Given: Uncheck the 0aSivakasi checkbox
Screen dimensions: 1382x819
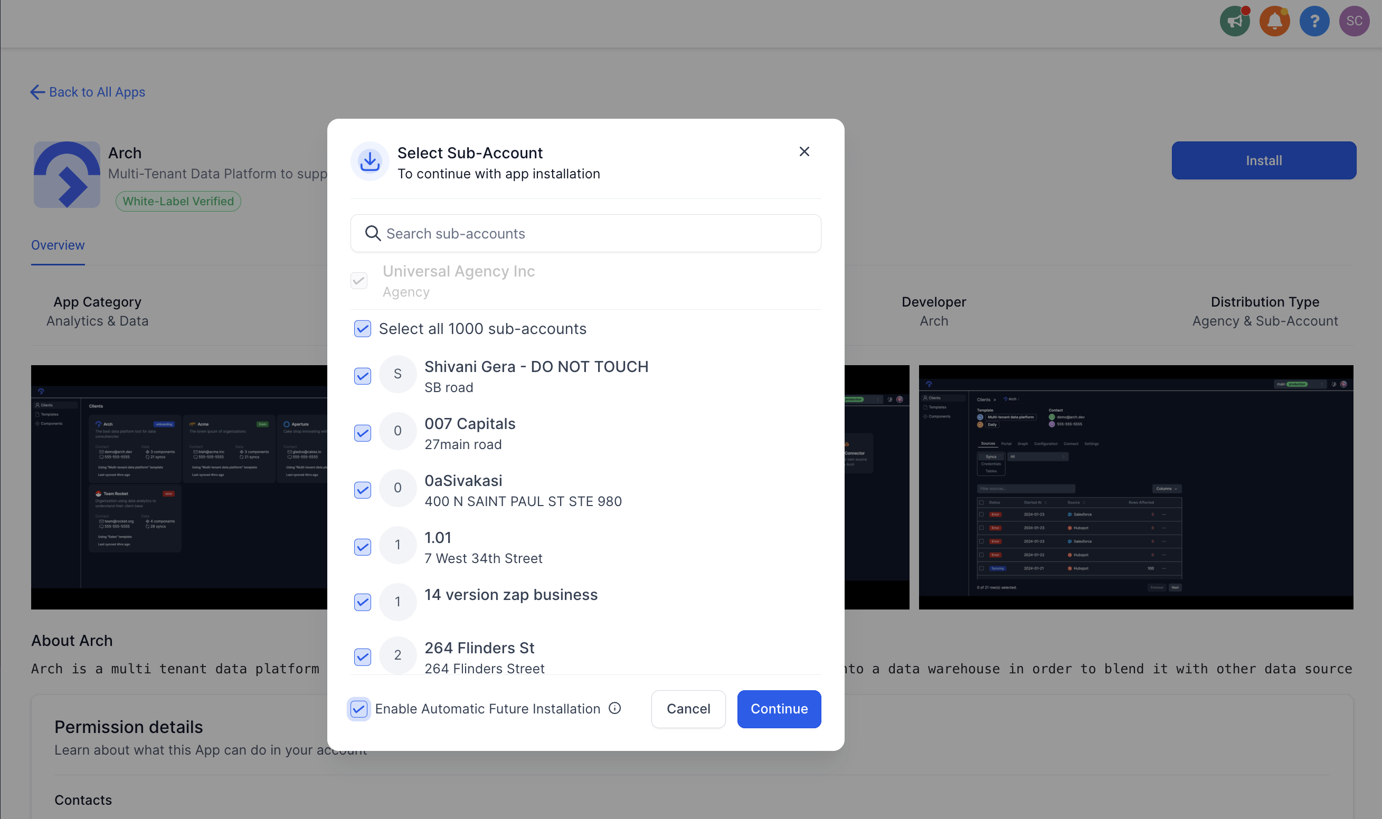Looking at the screenshot, I should (x=363, y=490).
